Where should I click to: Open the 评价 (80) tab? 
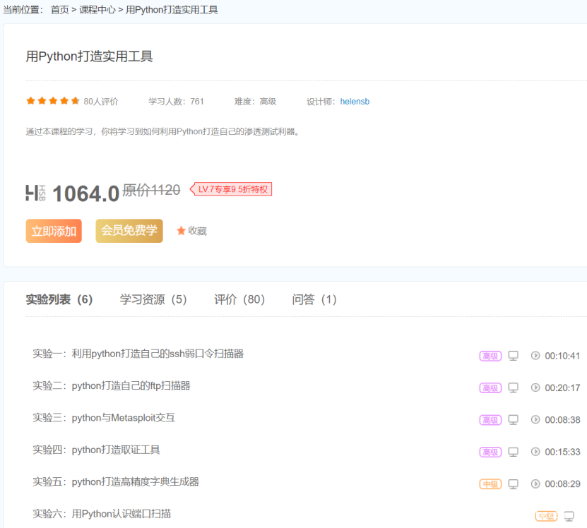point(239,299)
